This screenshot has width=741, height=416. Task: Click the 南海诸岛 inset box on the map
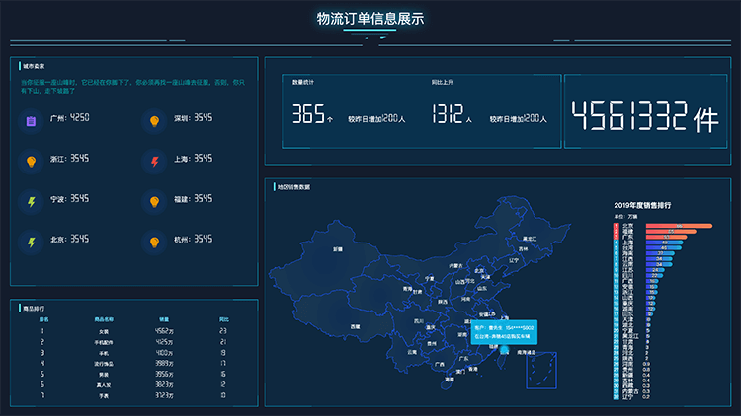point(541,371)
